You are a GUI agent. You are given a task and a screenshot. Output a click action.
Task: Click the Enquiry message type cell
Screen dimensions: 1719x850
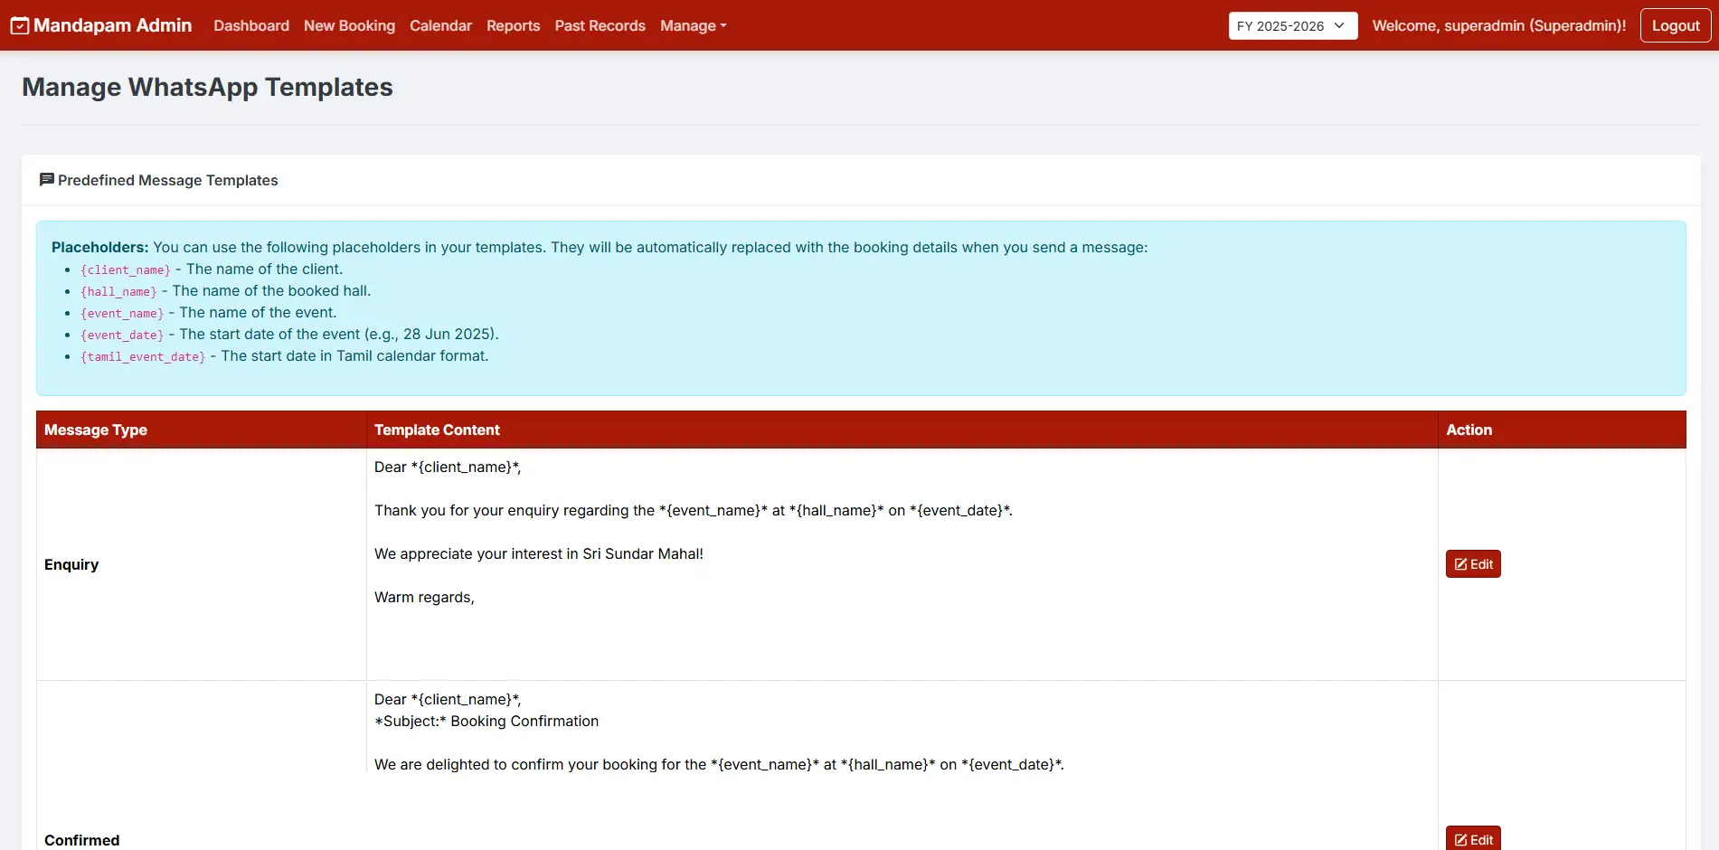tap(201, 564)
